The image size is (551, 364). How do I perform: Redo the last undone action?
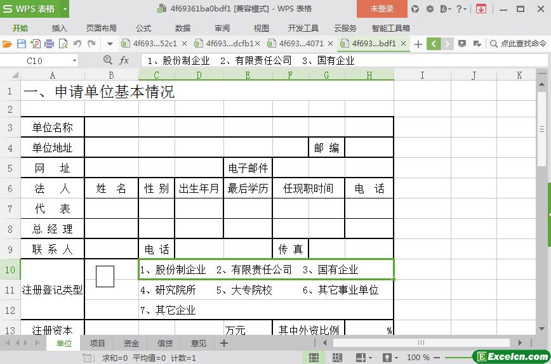click(91, 44)
